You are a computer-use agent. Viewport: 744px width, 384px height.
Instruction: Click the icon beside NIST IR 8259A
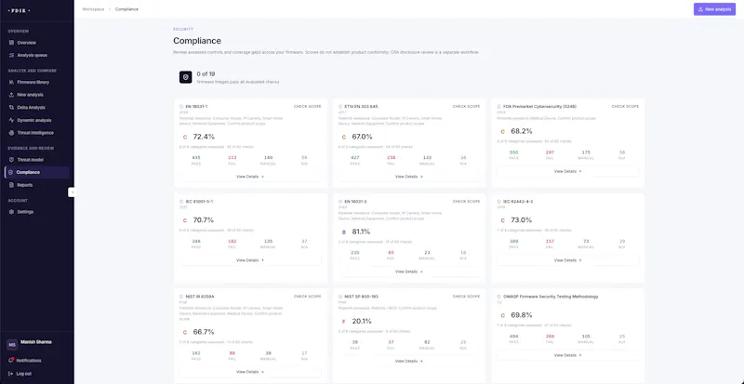click(181, 297)
